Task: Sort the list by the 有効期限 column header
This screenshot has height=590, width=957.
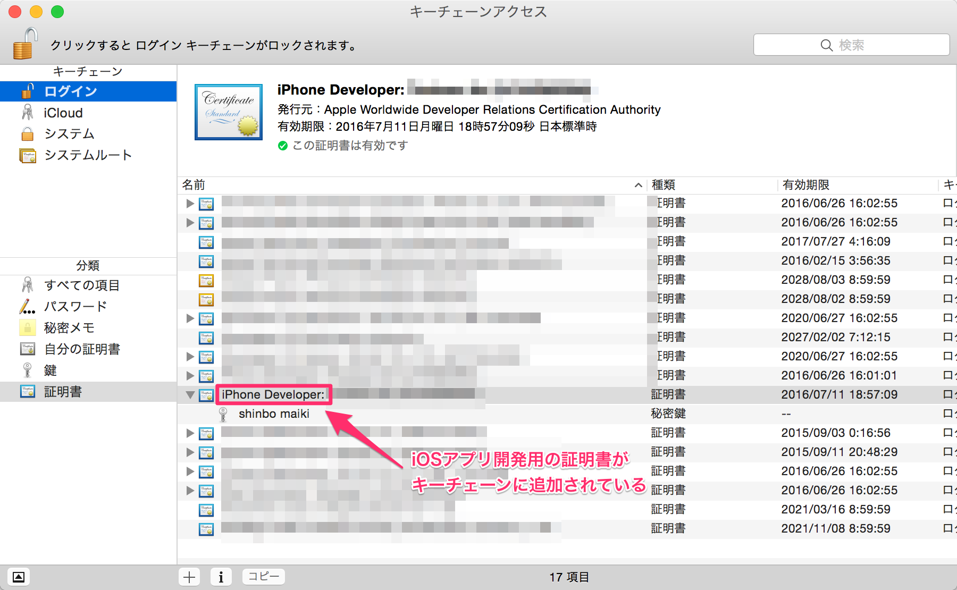Action: [857, 185]
